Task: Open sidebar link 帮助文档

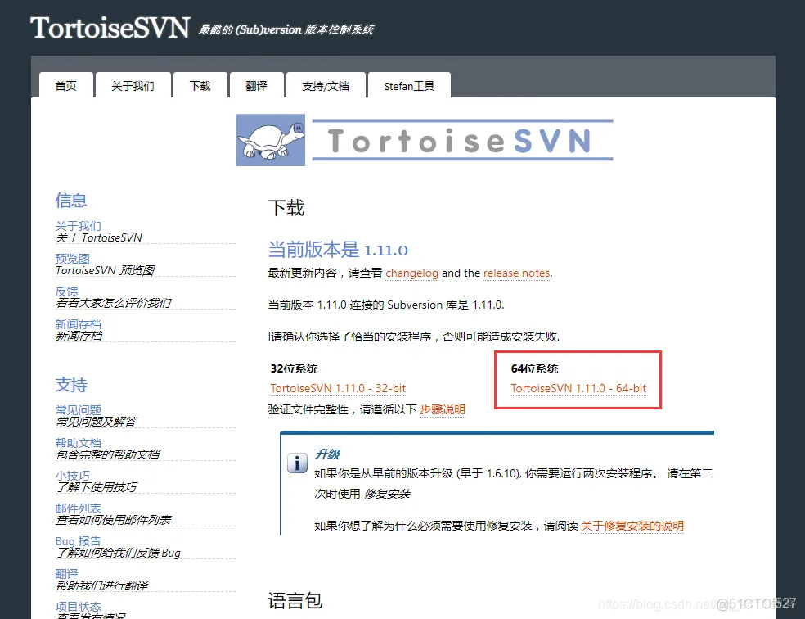Action: pyautogui.click(x=78, y=443)
